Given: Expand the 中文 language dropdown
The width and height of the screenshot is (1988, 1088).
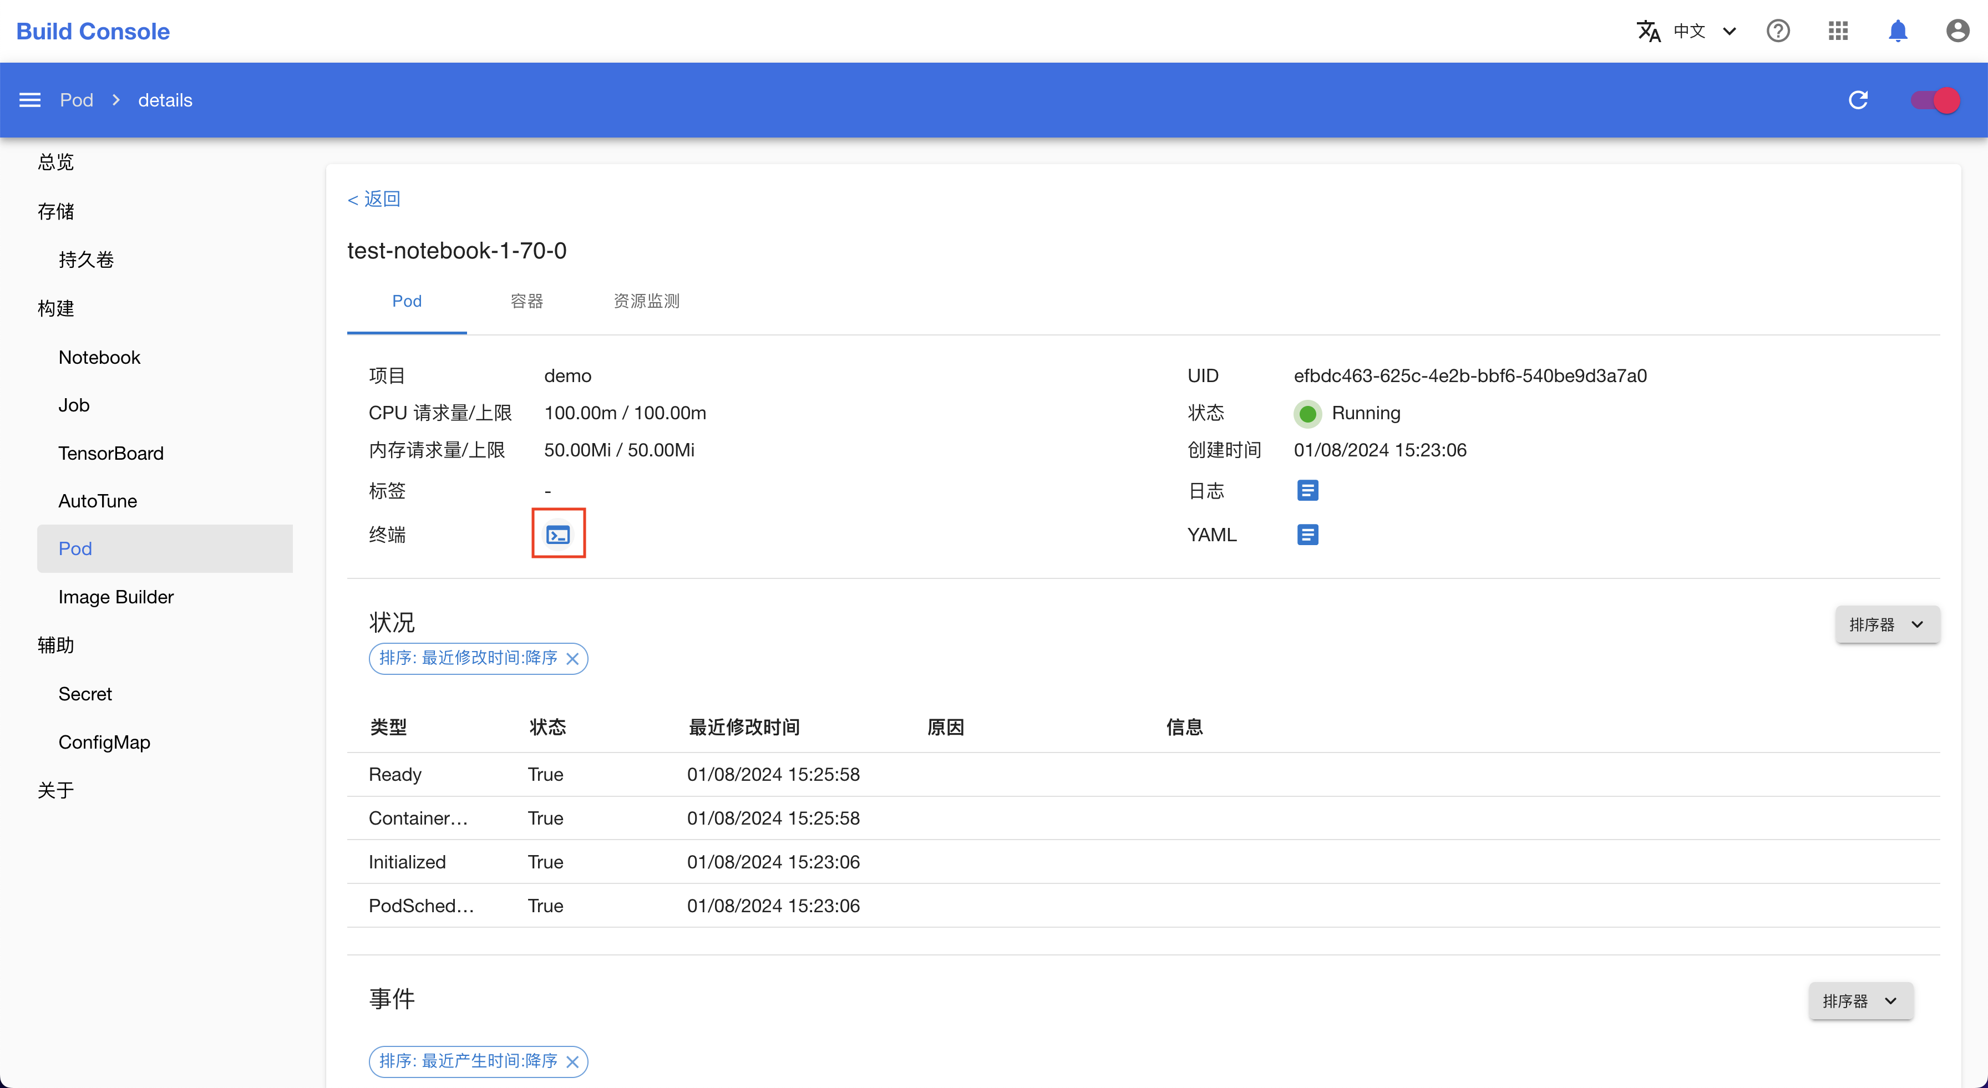Looking at the screenshot, I should coord(1706,31).
